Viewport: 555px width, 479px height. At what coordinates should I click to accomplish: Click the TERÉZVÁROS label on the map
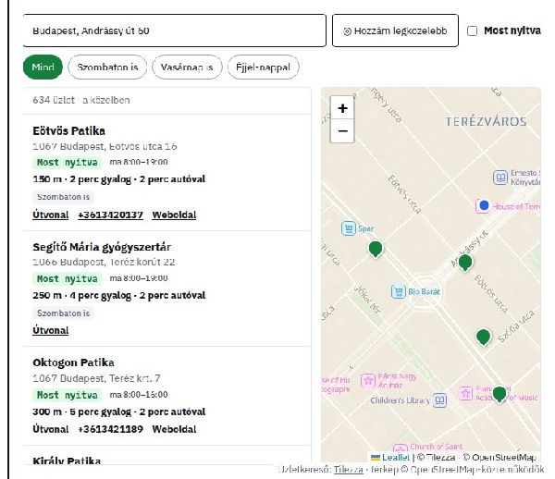(x=486, y=122)
